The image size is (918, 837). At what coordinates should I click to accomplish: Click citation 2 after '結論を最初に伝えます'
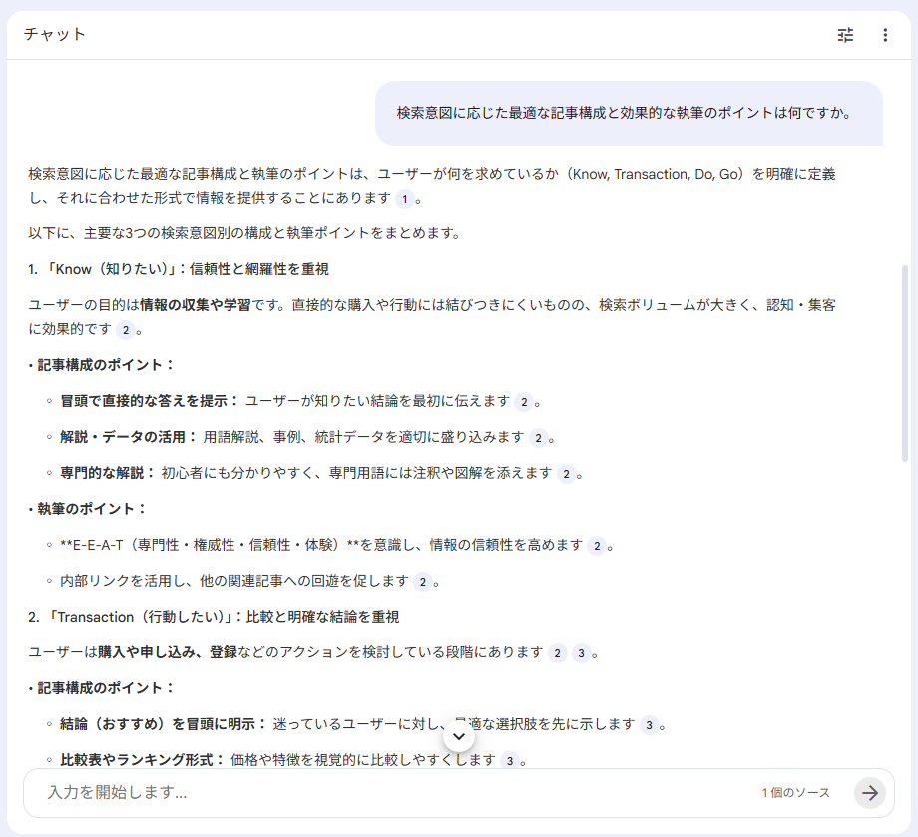click(x=524, y=402)
